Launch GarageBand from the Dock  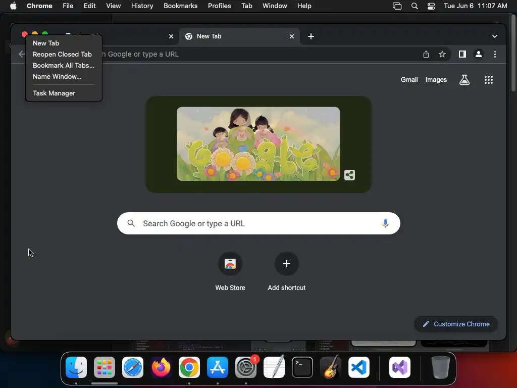point(331,367)
